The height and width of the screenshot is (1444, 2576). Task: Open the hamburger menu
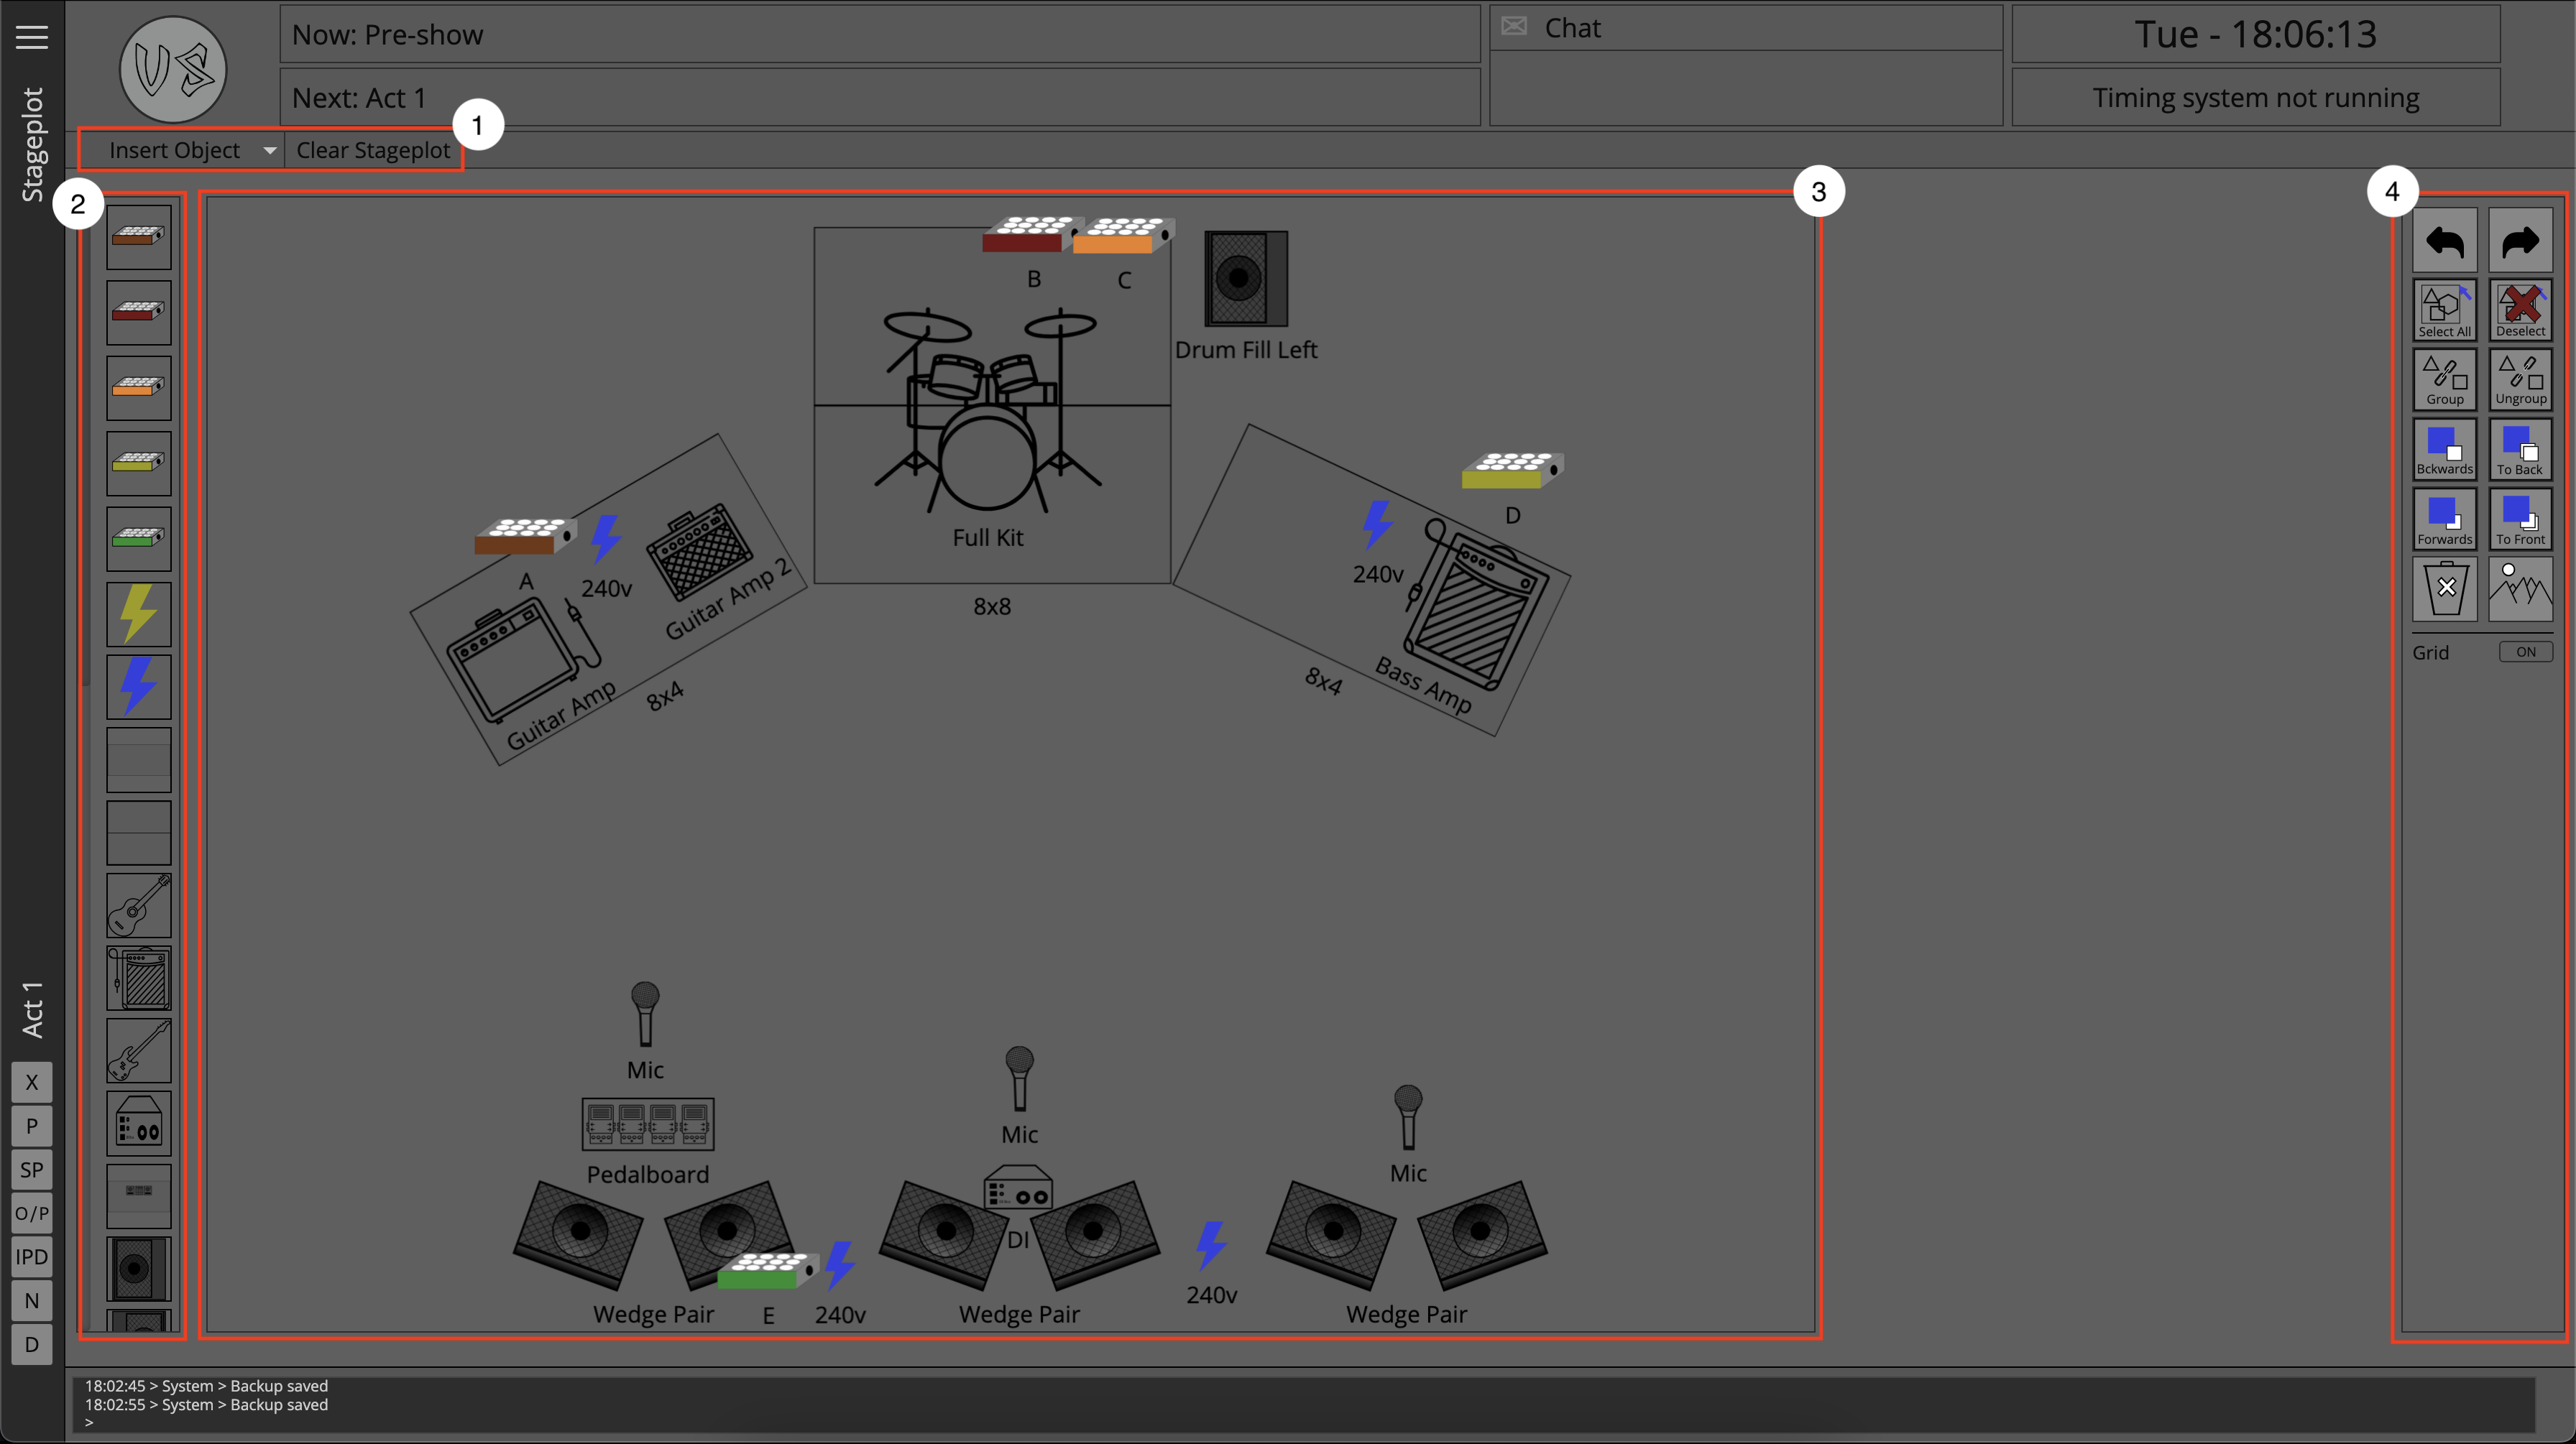click(x=32, y=37)
